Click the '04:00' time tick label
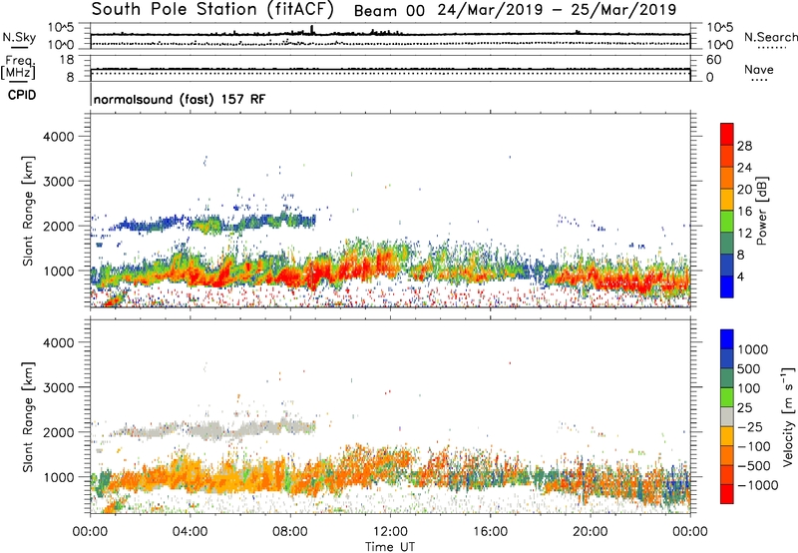Image resolution: width=798 pixels, height=553 pixels. coord(190,532)
